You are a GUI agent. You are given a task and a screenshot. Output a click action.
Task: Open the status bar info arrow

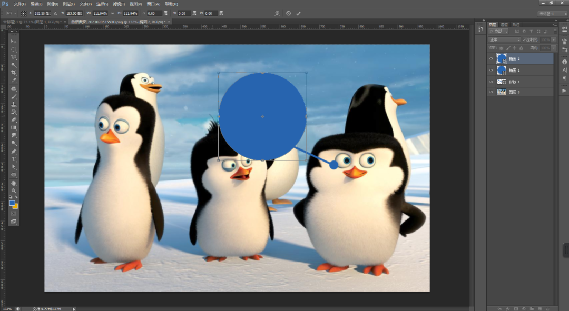coord(74,309)
